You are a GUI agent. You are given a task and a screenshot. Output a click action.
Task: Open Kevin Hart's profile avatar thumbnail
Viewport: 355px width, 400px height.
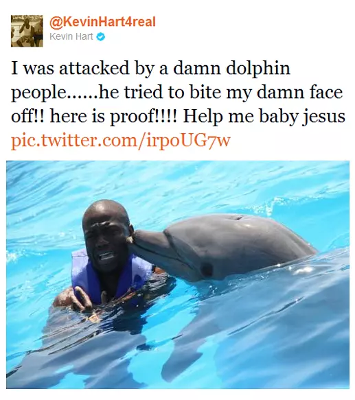pyautogui.click(x=27, y=31)
